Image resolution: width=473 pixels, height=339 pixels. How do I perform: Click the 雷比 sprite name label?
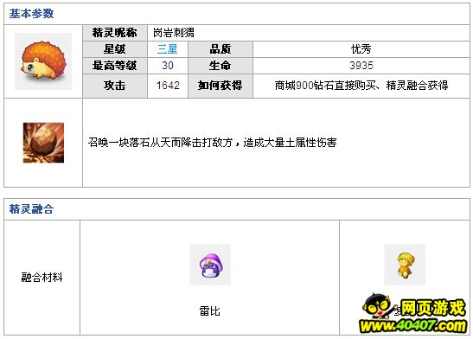tap(209, 311)
